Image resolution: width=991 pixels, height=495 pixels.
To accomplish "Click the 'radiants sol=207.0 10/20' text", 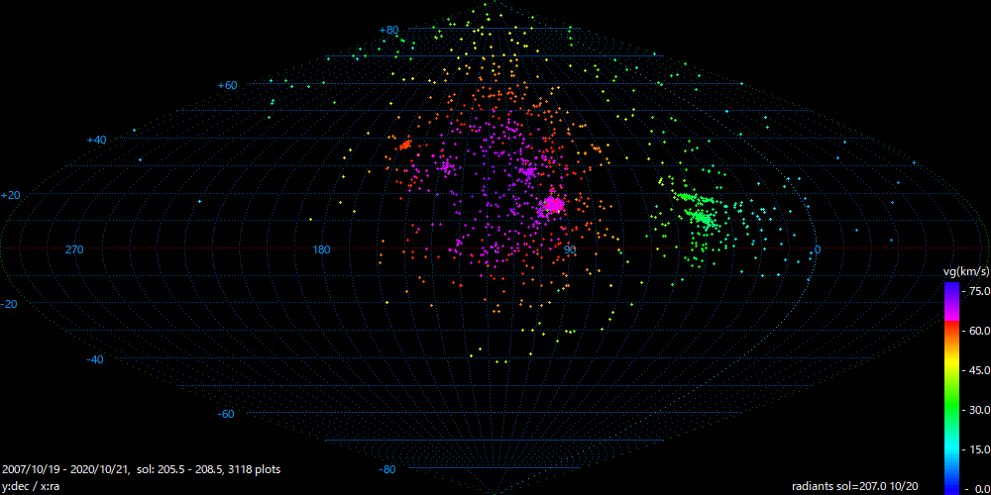I will point(854,486).
